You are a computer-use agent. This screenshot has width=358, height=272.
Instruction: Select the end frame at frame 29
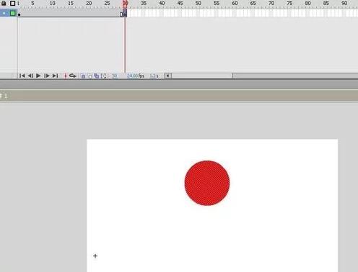(x=121, y=14)
